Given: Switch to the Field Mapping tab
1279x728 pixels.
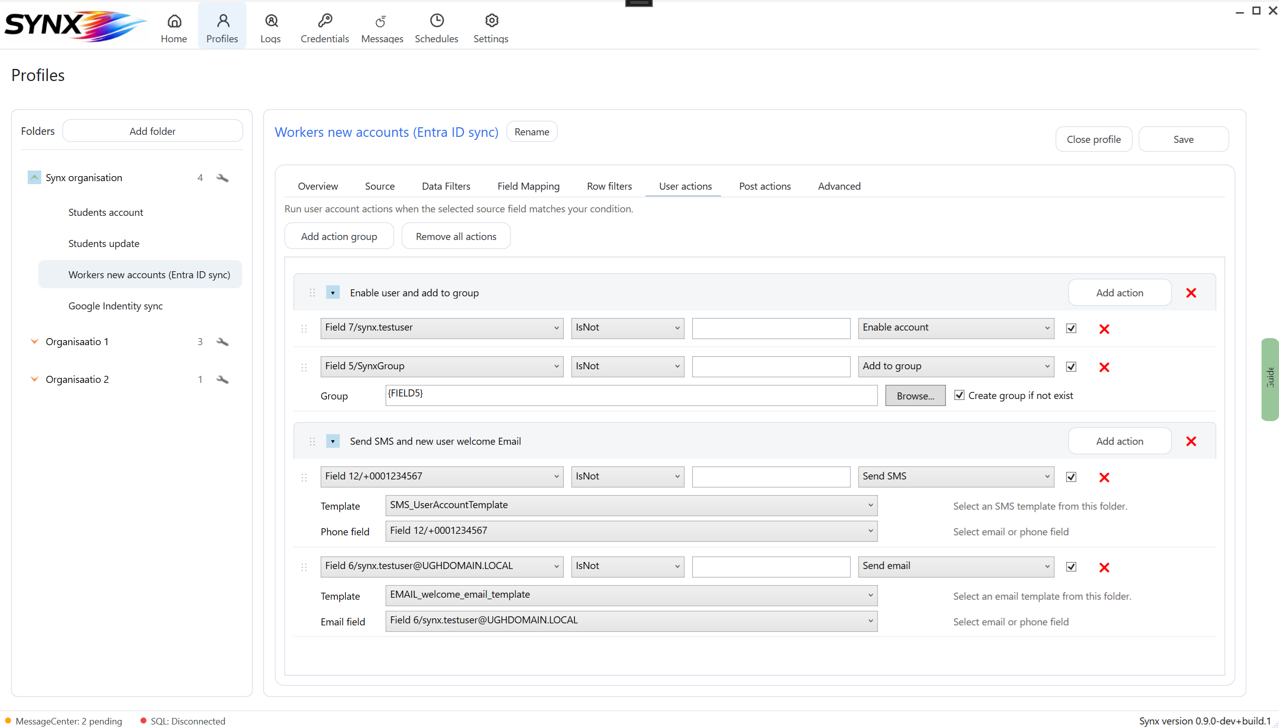Looking at the screenshot, I should tap(529, 186).
